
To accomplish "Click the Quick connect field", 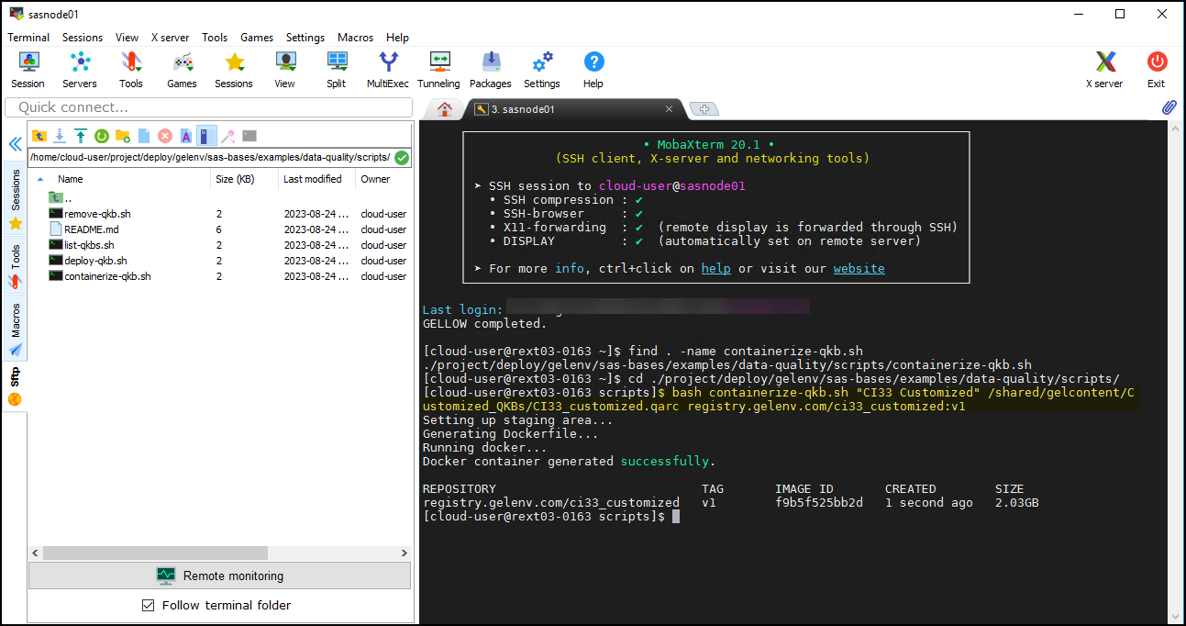I will tap(211, 107).
